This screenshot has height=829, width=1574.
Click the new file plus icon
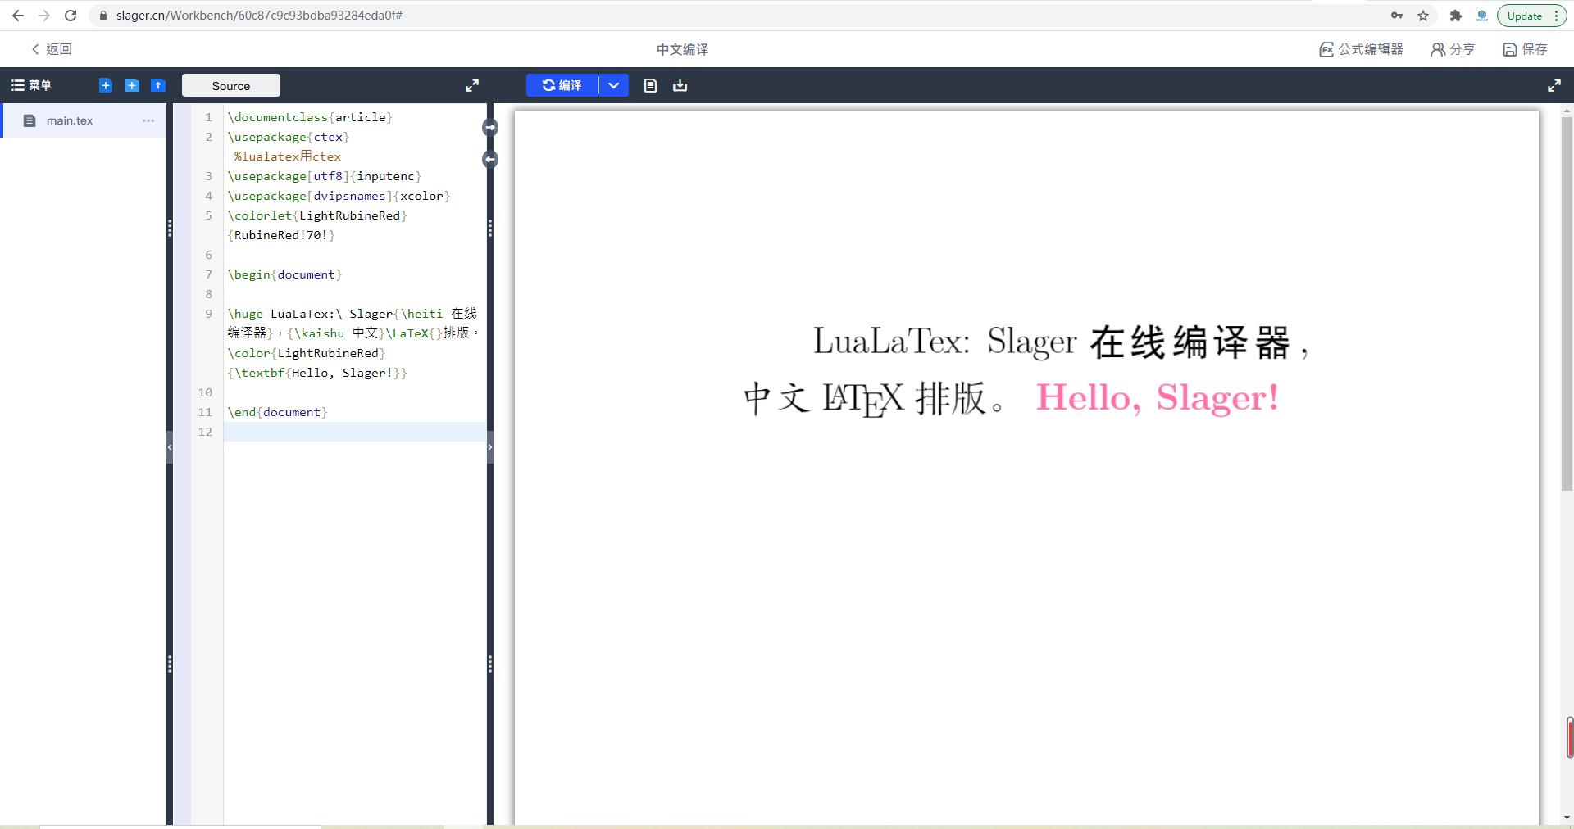click(104, 85)
